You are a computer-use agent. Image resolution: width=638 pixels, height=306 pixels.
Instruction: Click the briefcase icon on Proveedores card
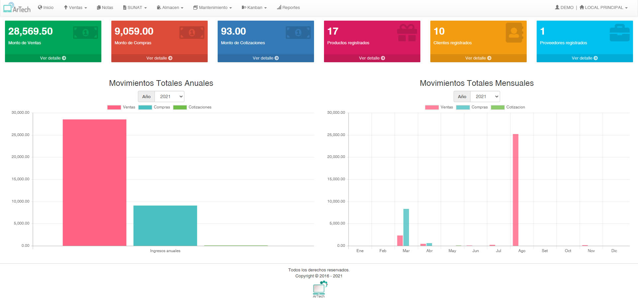[x=619, y=33]
